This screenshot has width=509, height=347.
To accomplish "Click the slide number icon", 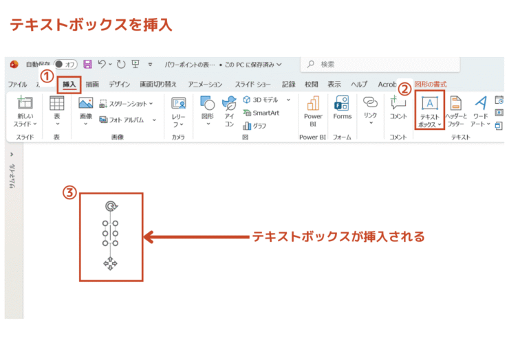I will (499, 113).
